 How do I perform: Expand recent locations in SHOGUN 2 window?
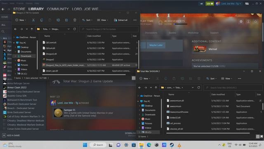pos(151,87)
